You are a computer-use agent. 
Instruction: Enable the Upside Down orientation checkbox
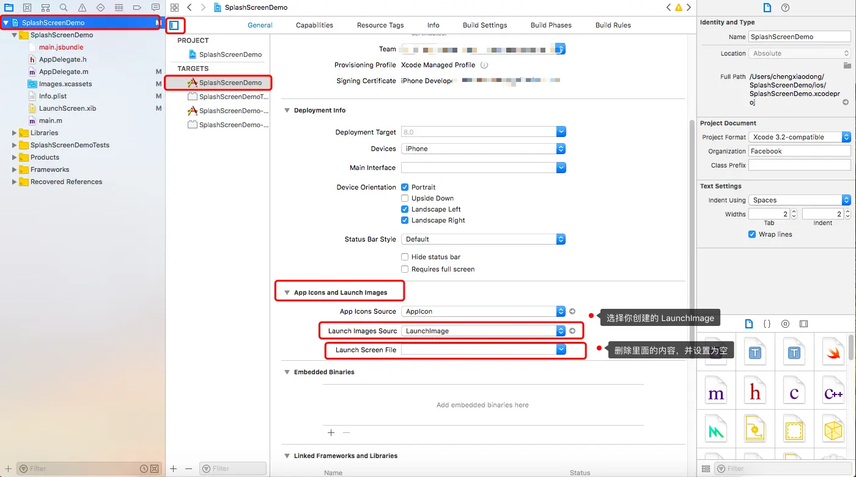[405, 198]
